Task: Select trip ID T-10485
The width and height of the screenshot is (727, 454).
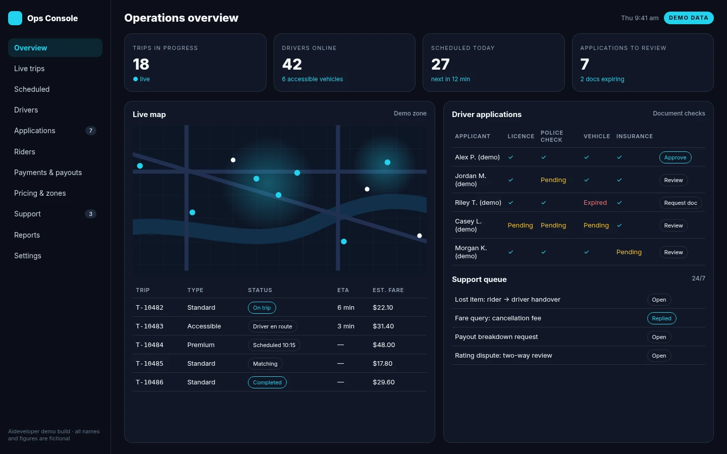Action: pos(149,364)
